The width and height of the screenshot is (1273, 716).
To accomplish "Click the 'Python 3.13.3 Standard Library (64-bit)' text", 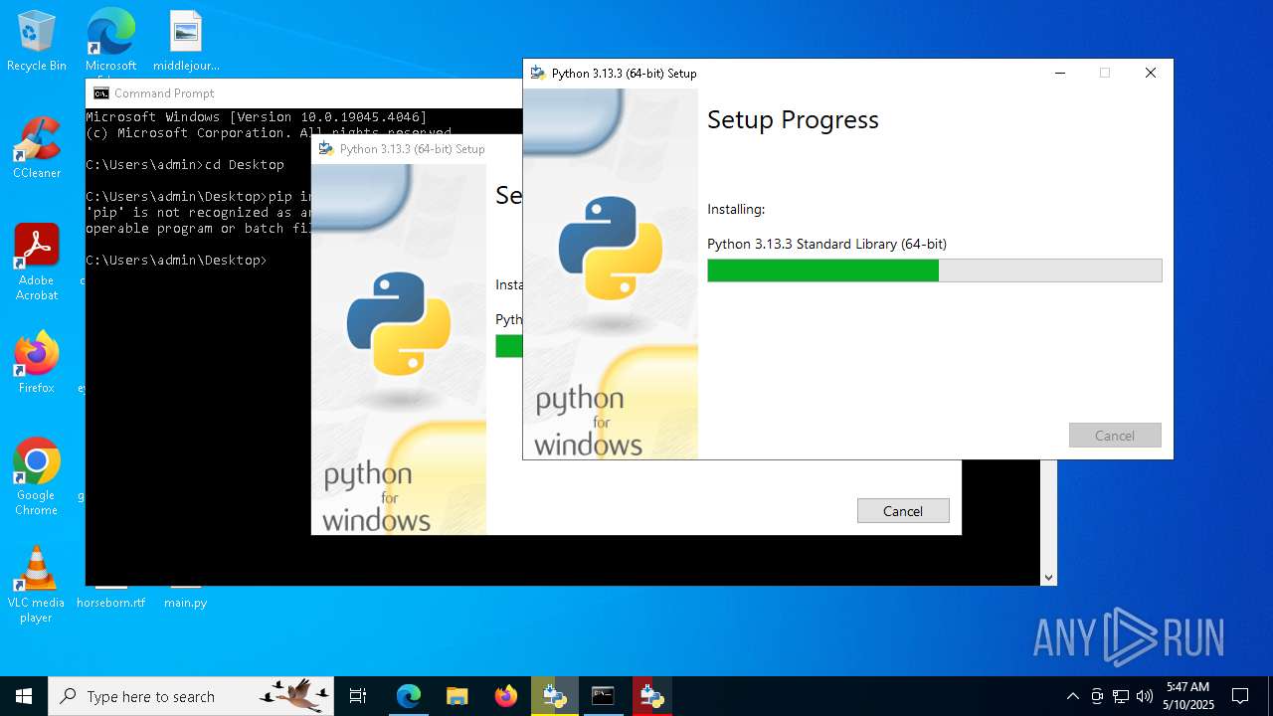I will tap(826, 244).
